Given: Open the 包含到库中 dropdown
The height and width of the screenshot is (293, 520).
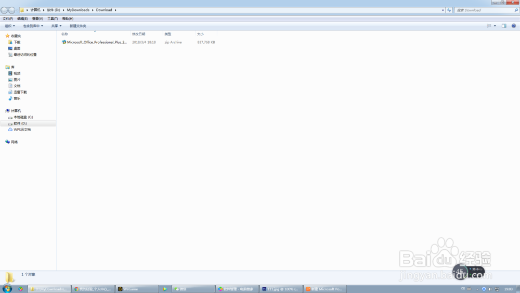Looking at the screenshot, I should point(33,26).
